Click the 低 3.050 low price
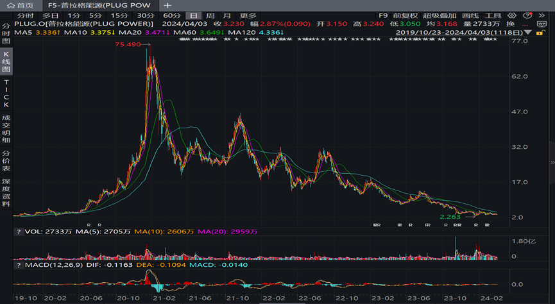 [405, 24]
